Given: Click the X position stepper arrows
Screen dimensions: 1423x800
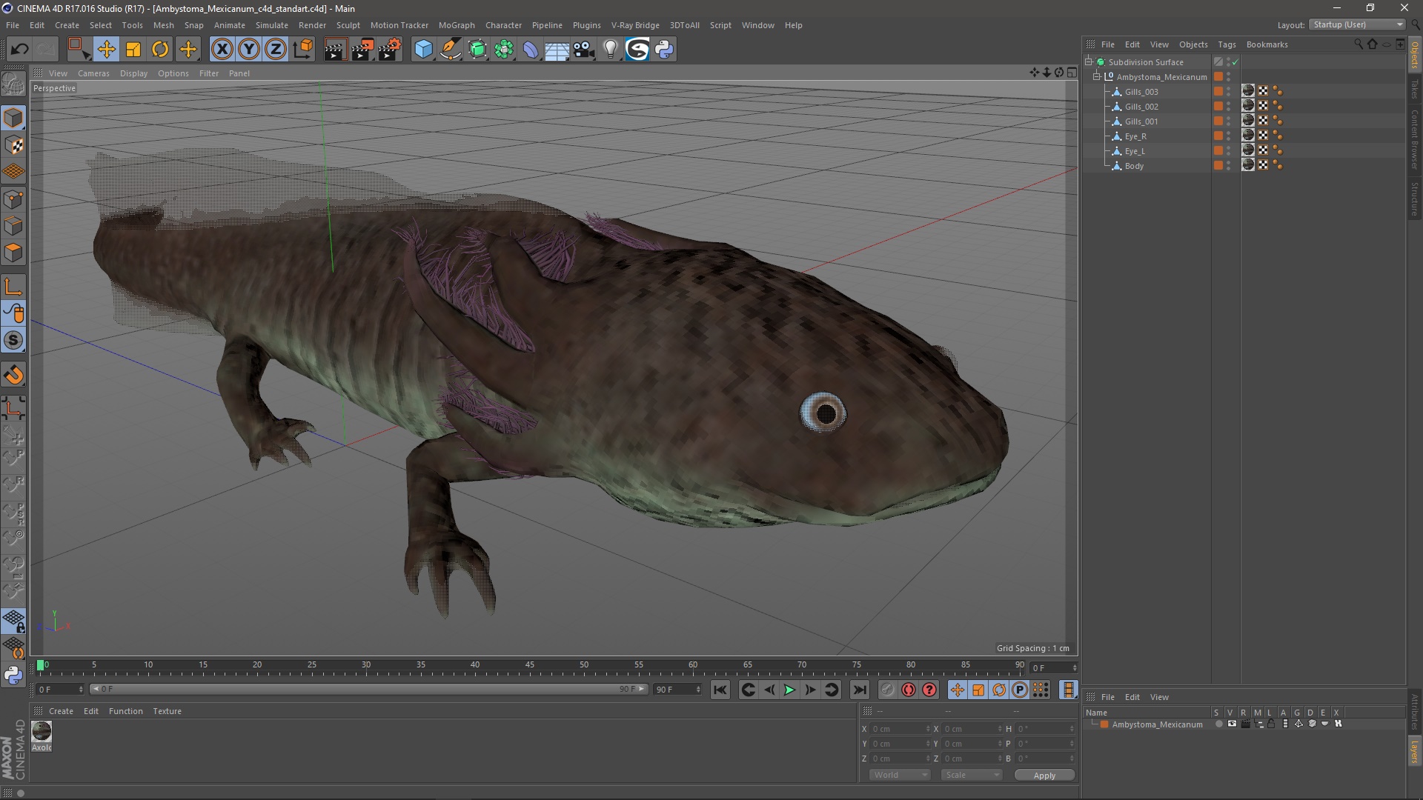Looking at the screenshot, I should [927, 729].
